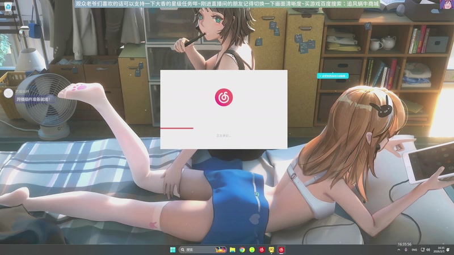Open the Windows Start menu
Image resolution: width=454 pixels, height=255 pixels.
click(173, 250)
